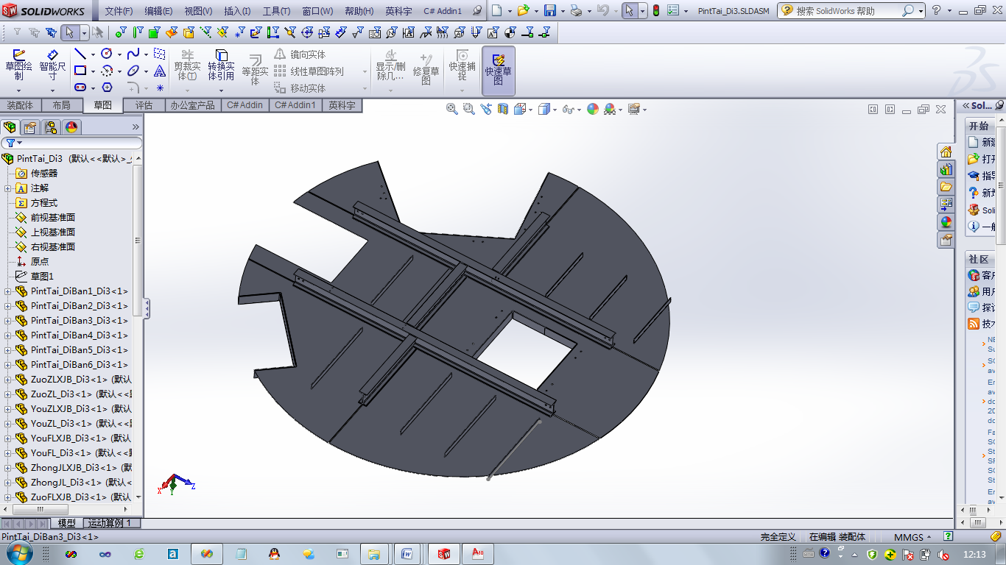Select the sketch Text tool
1006x565 pixels.
[x=160, y=71]
